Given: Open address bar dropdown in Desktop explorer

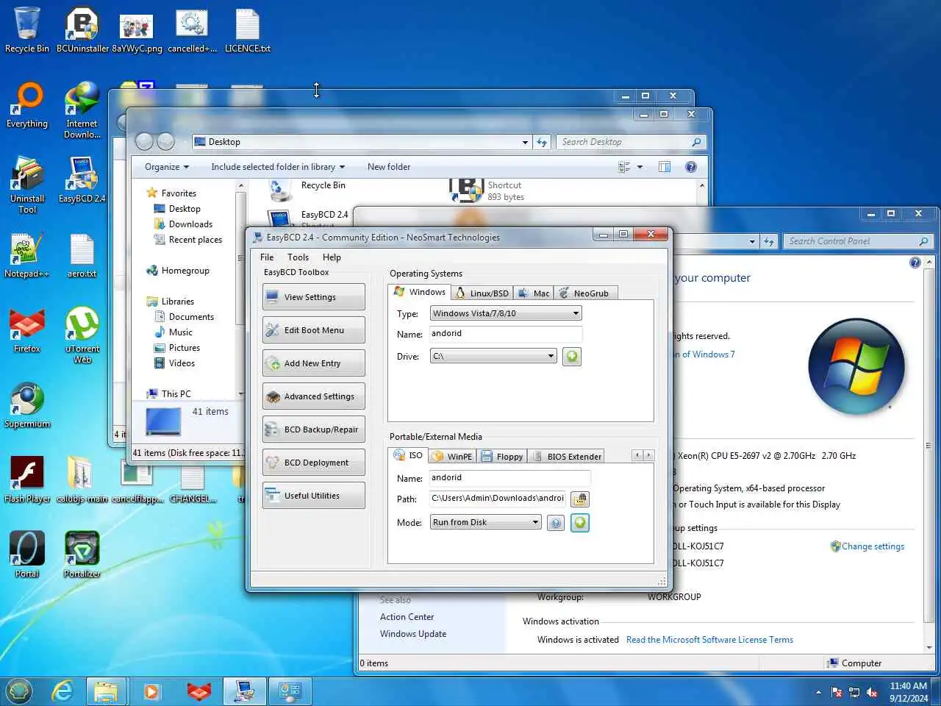Looking at the screenshot, I should [x=525, y=142].
